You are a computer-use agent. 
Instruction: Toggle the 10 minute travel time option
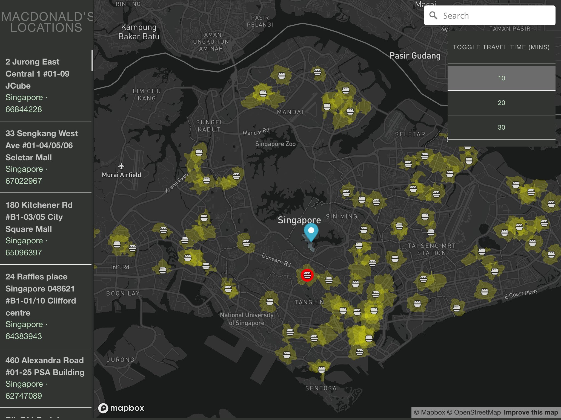(501, 78)
